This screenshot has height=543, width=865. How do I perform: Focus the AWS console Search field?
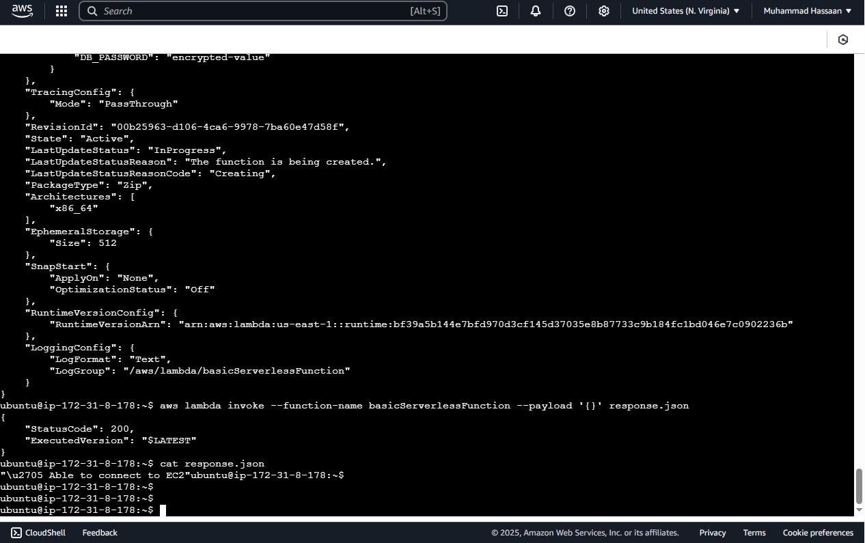pos(263,11)
